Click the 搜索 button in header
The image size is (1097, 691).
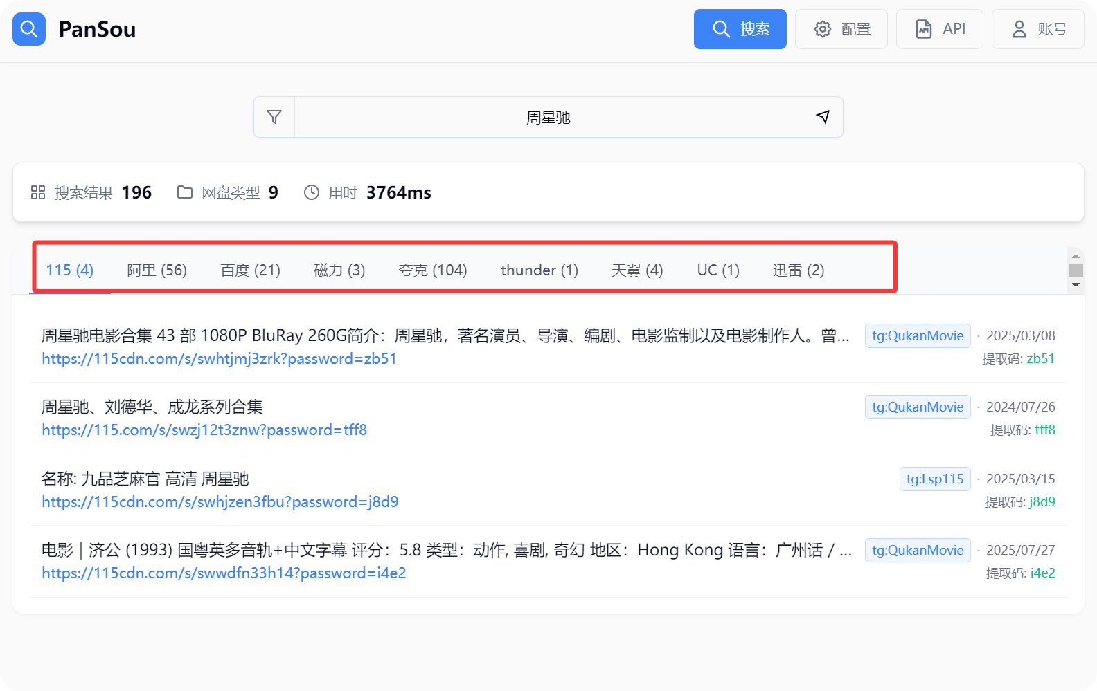(740, 29)
